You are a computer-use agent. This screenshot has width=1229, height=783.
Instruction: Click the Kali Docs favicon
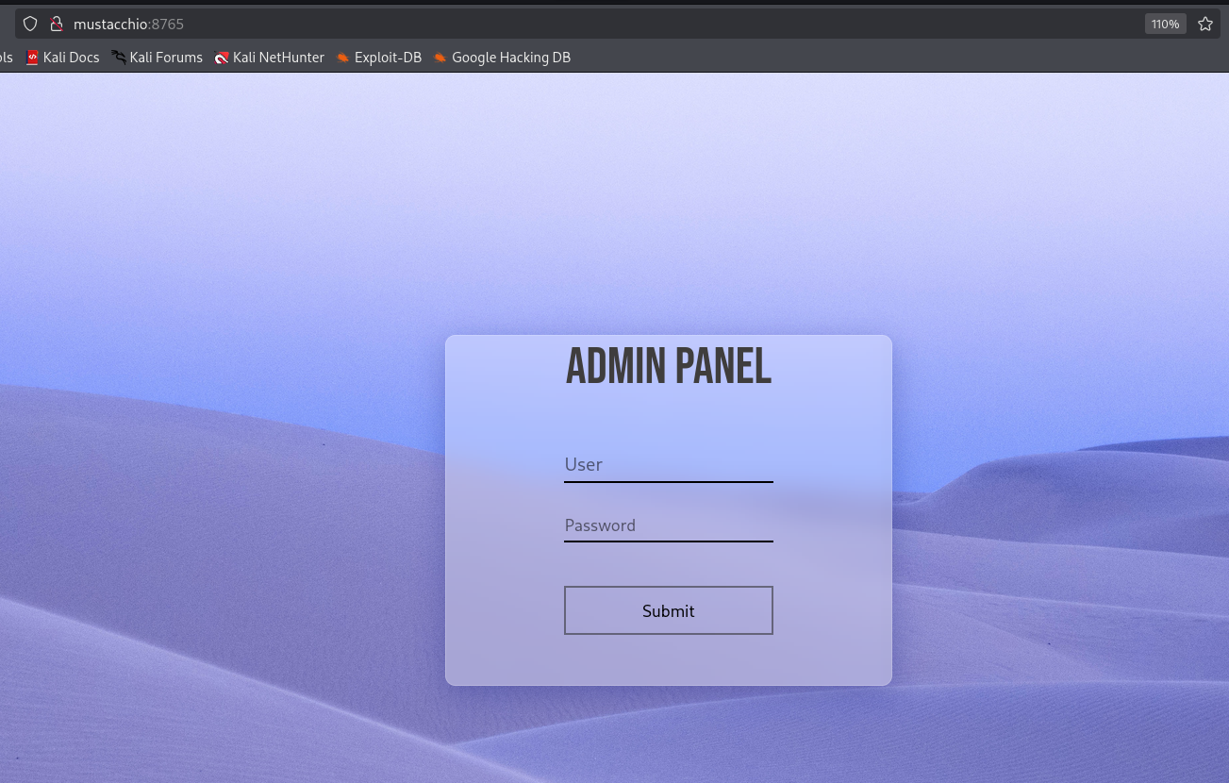(x=32, y=58)
